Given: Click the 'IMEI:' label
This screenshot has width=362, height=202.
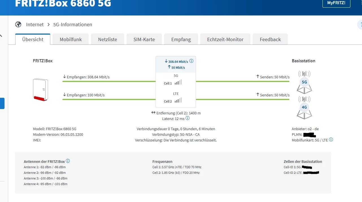Looking at the screenshot, I should coord(37,140).
